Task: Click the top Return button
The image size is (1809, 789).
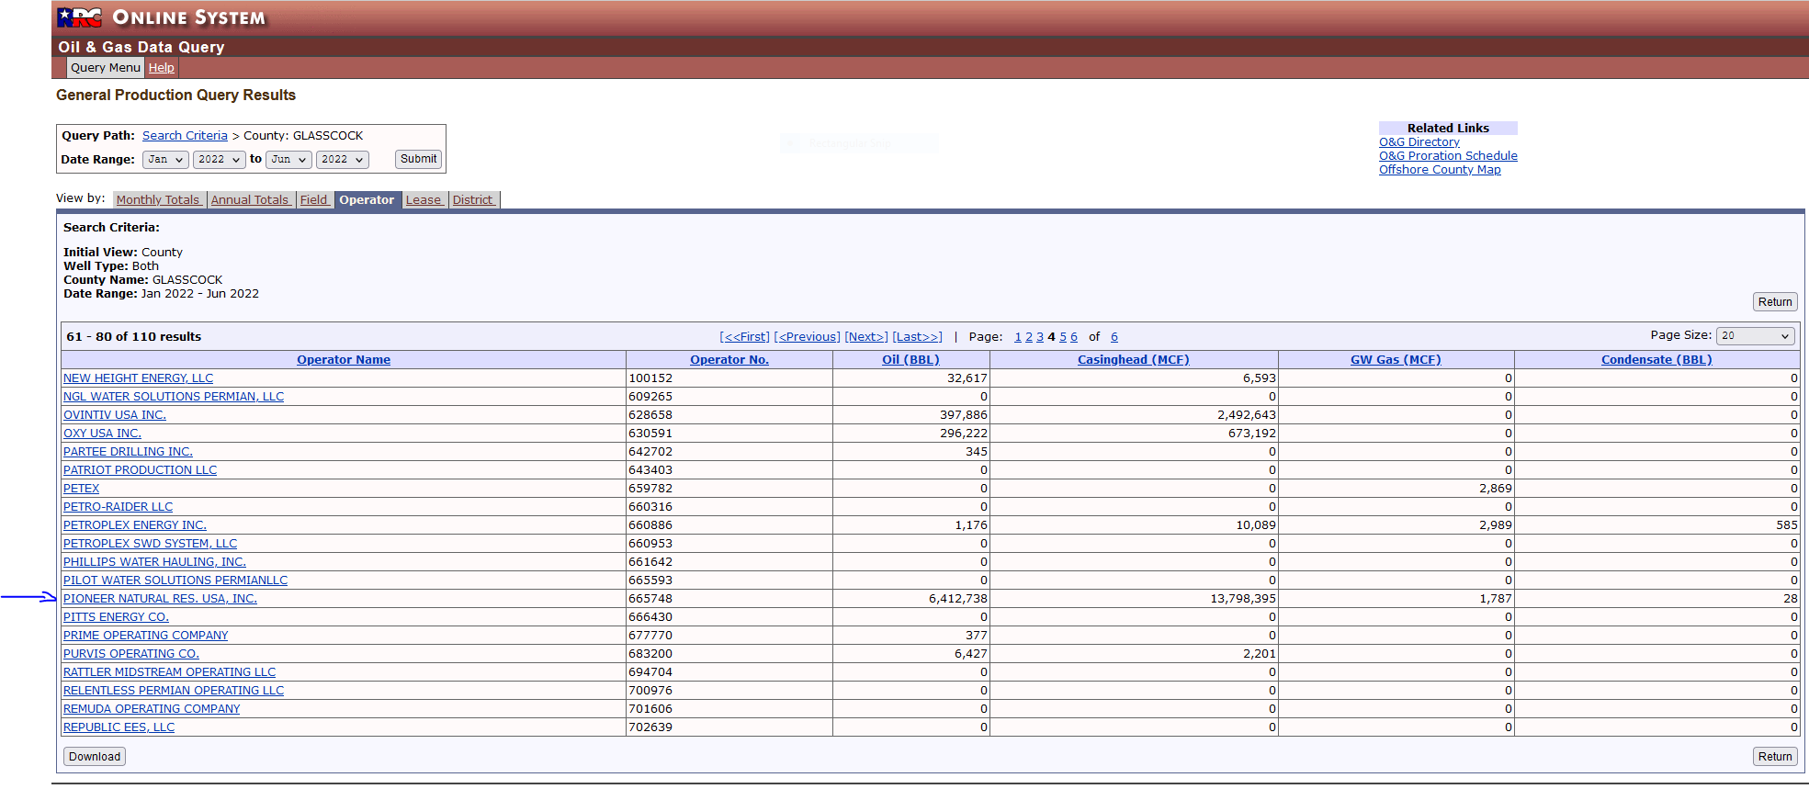Action: [x=1775, y=302]
